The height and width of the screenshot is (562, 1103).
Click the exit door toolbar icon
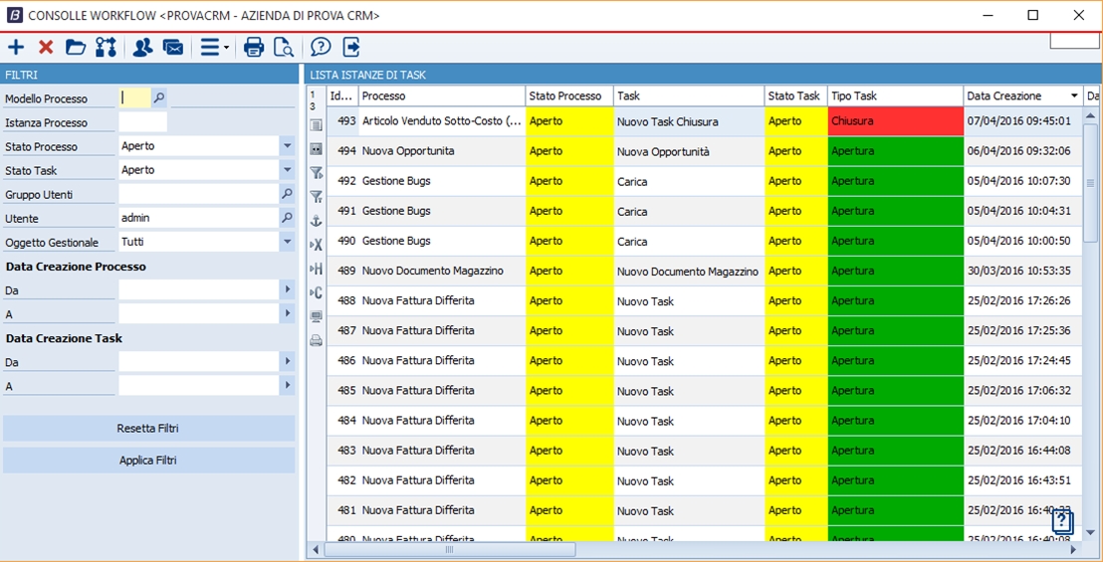(x=351, y=47)
